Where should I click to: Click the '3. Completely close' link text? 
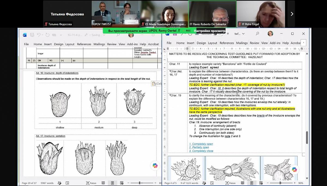pos(201,151)
